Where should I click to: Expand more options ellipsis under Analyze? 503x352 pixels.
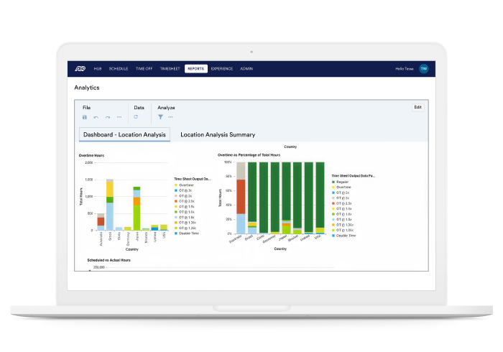[x=171, y=117]
